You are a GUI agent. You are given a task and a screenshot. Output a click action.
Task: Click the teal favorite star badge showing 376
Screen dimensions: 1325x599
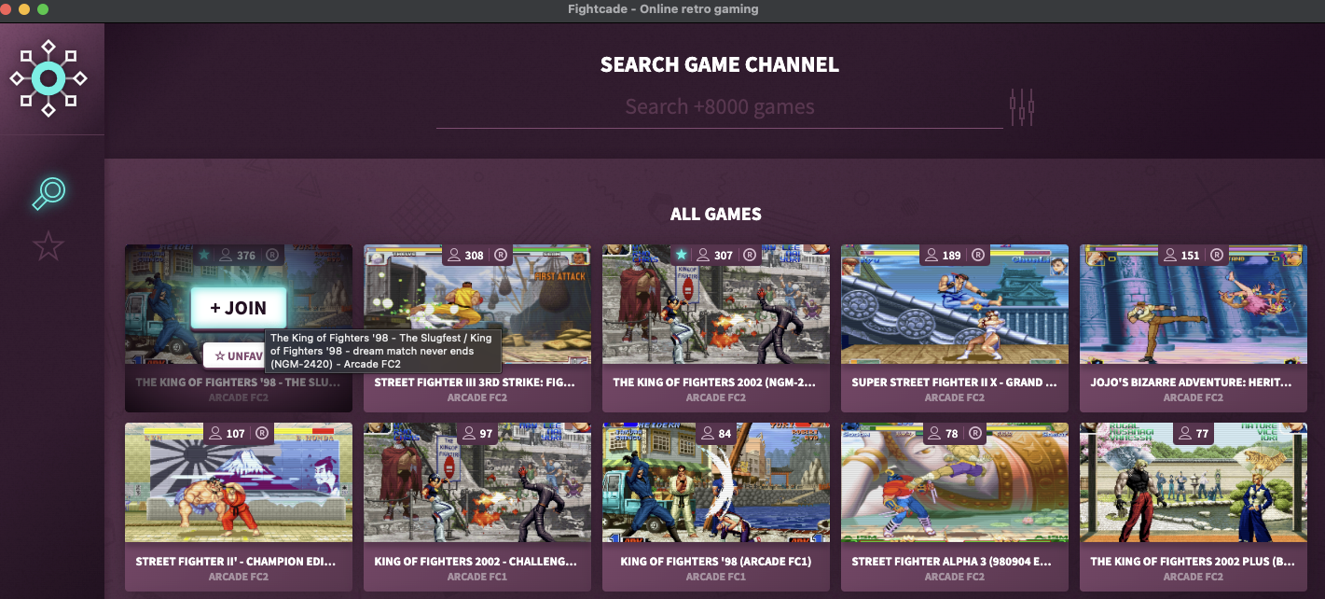tap(204, 255)
